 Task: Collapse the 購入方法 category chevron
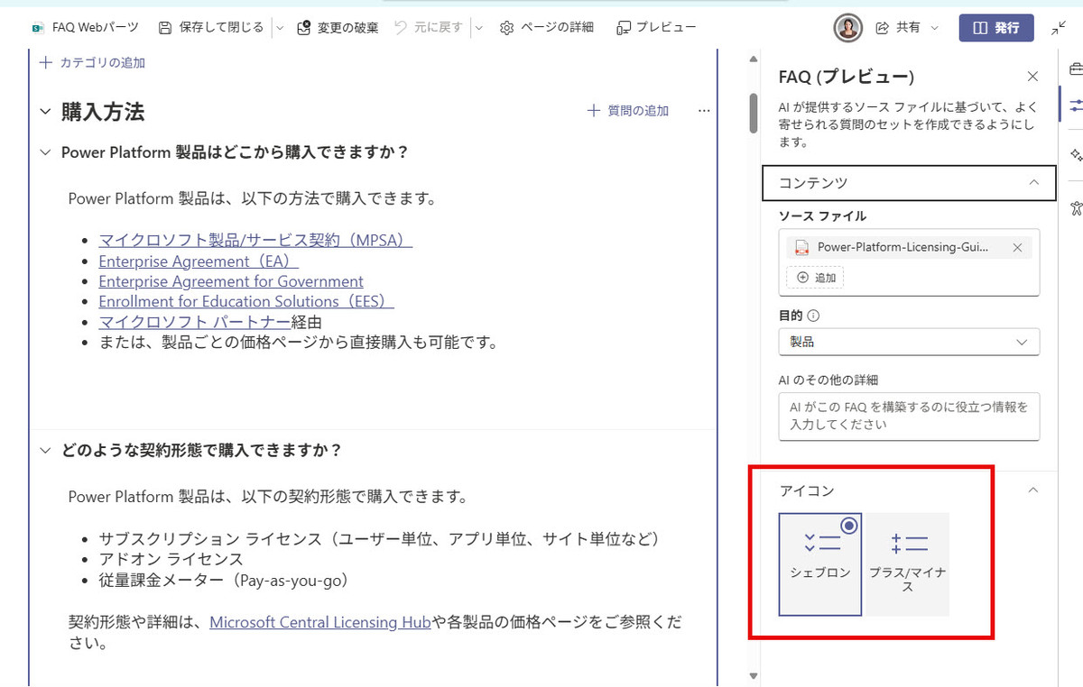[x=45, y=112]
